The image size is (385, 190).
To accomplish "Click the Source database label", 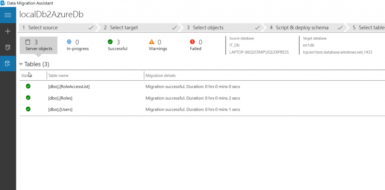I will coord(242,39).
